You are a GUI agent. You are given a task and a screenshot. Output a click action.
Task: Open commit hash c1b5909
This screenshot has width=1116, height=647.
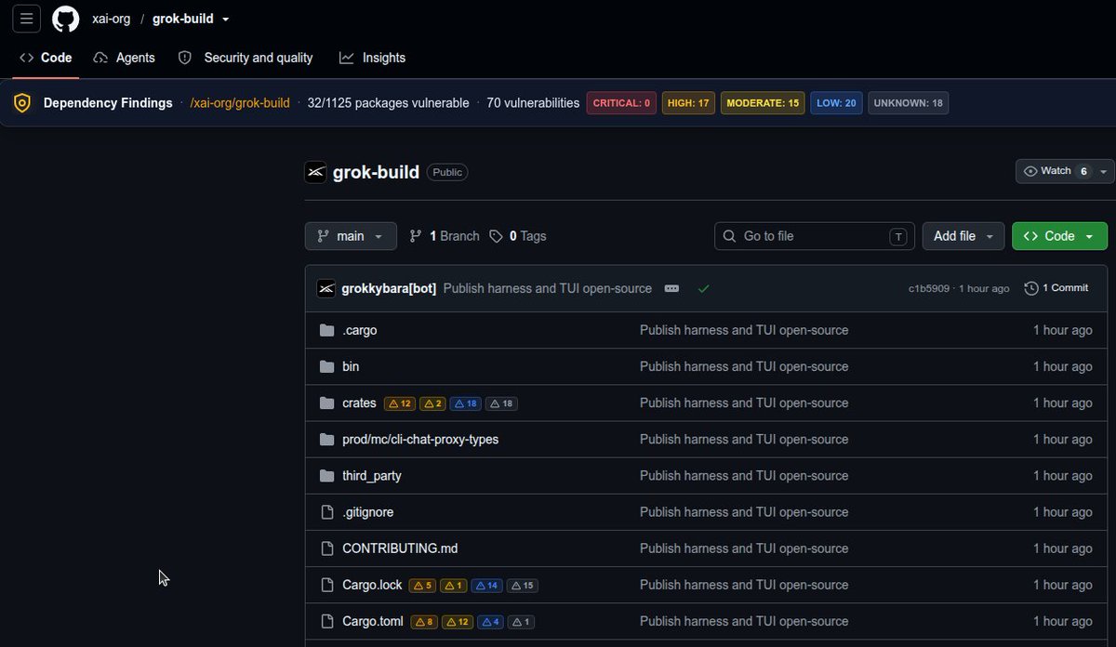click(x=929, y=289)
